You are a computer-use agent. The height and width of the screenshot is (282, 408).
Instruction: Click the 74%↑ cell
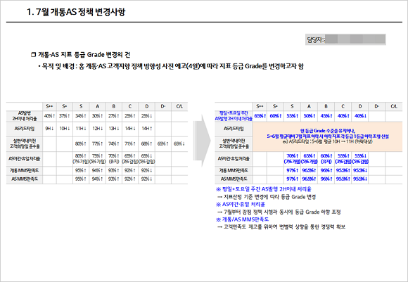point(114,143)
